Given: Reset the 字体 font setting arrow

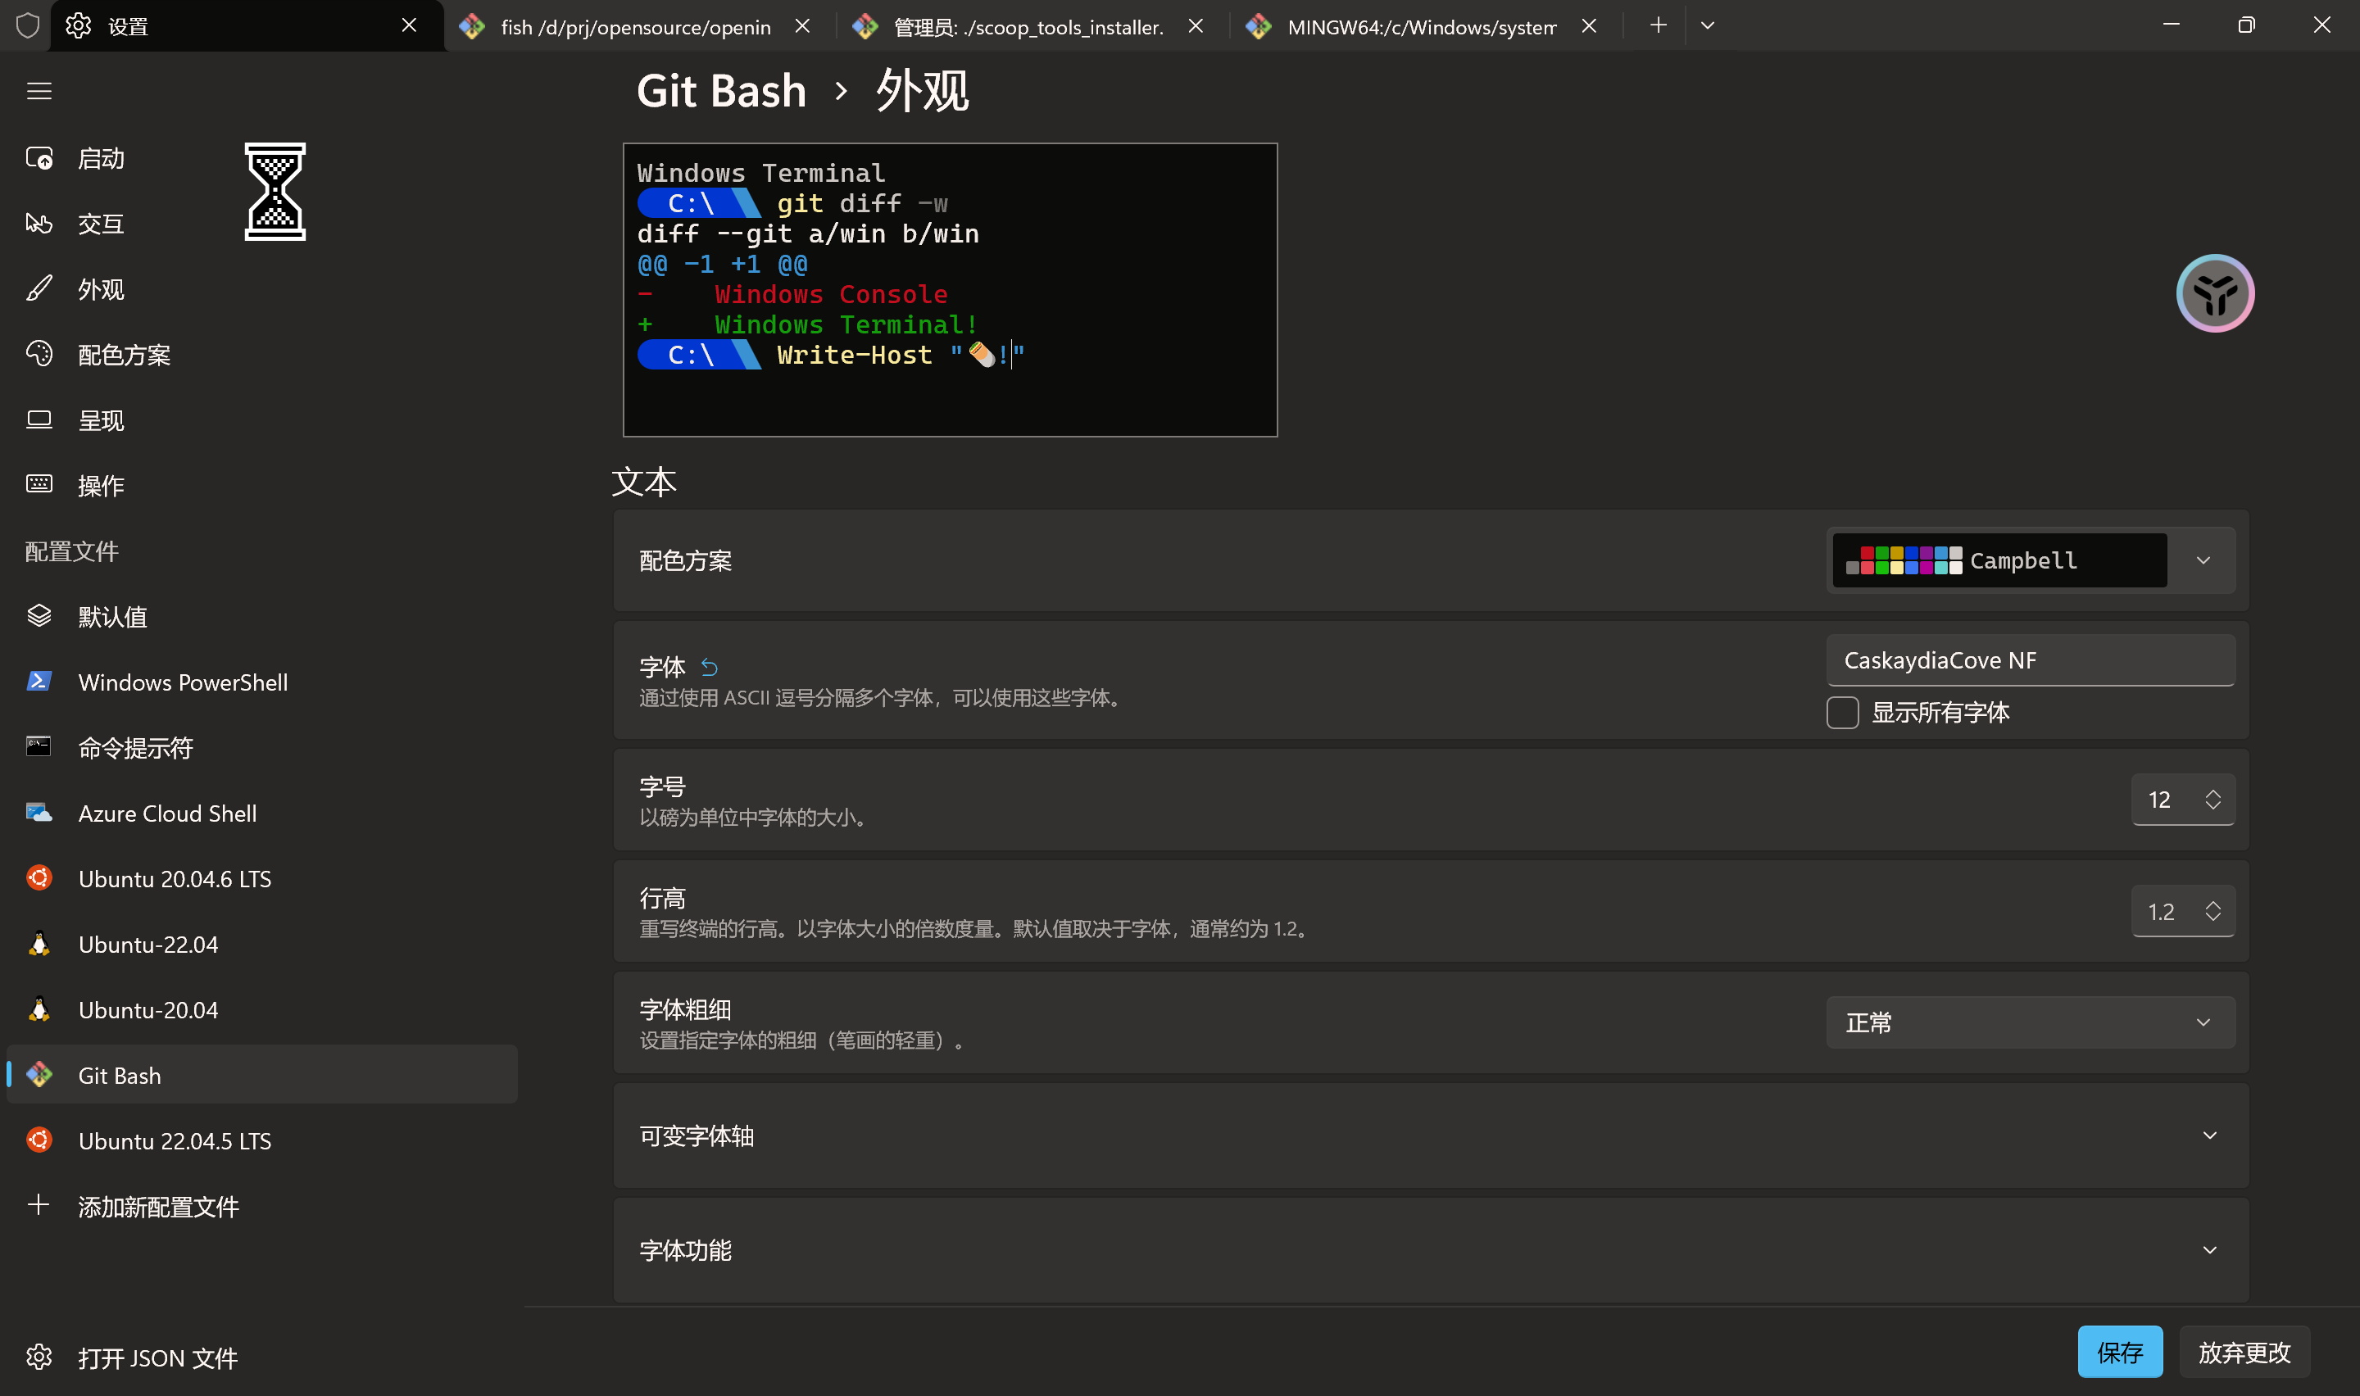Looking at the screenshot, I should pos(709,668).
